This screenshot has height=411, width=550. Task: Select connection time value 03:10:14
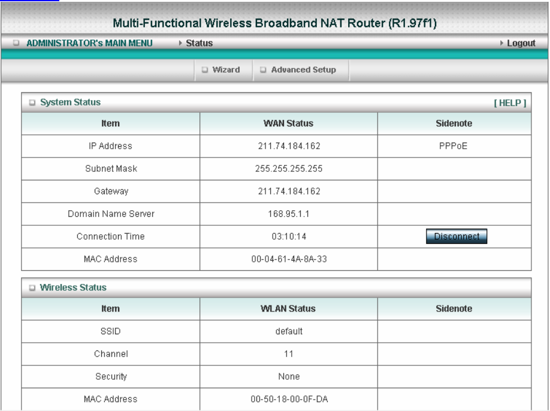(x=289, y=237)
